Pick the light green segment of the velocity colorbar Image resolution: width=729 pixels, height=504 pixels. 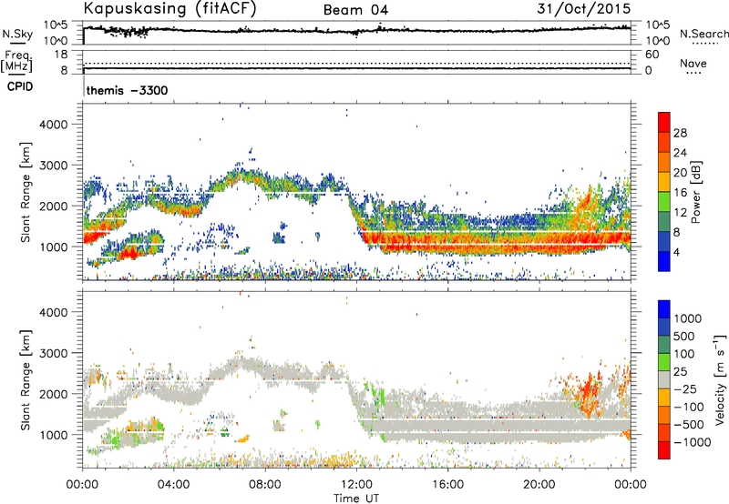click(x=664, y=362)
